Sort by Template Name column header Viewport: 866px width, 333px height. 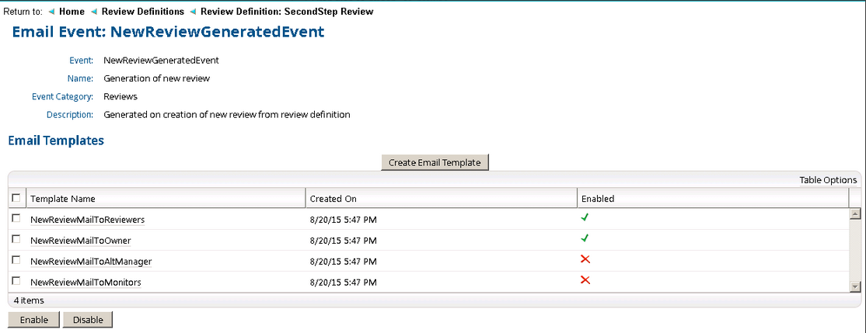coord(63,199)
